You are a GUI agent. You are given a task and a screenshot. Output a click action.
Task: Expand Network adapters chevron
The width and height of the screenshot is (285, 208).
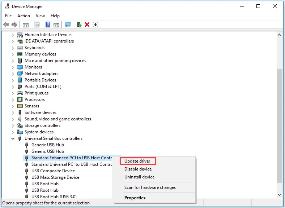(x=13, y=74)
